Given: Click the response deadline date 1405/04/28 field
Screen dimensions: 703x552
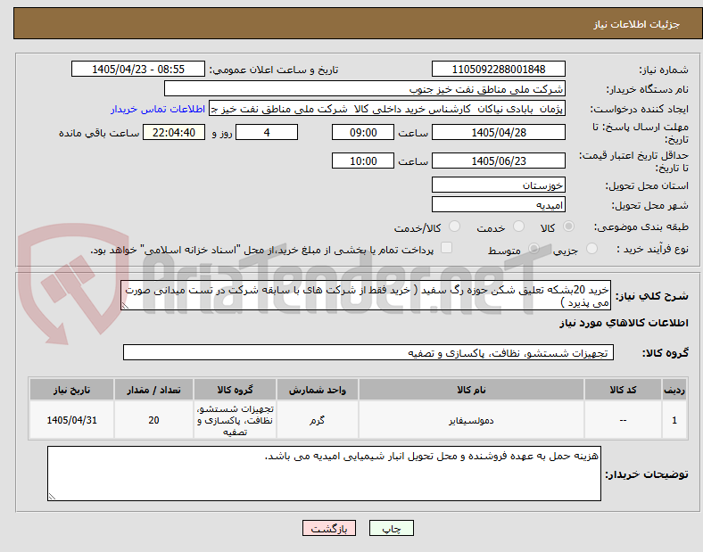Looking at the screenshot, I should pyautogui.click(x=499, y=133).
